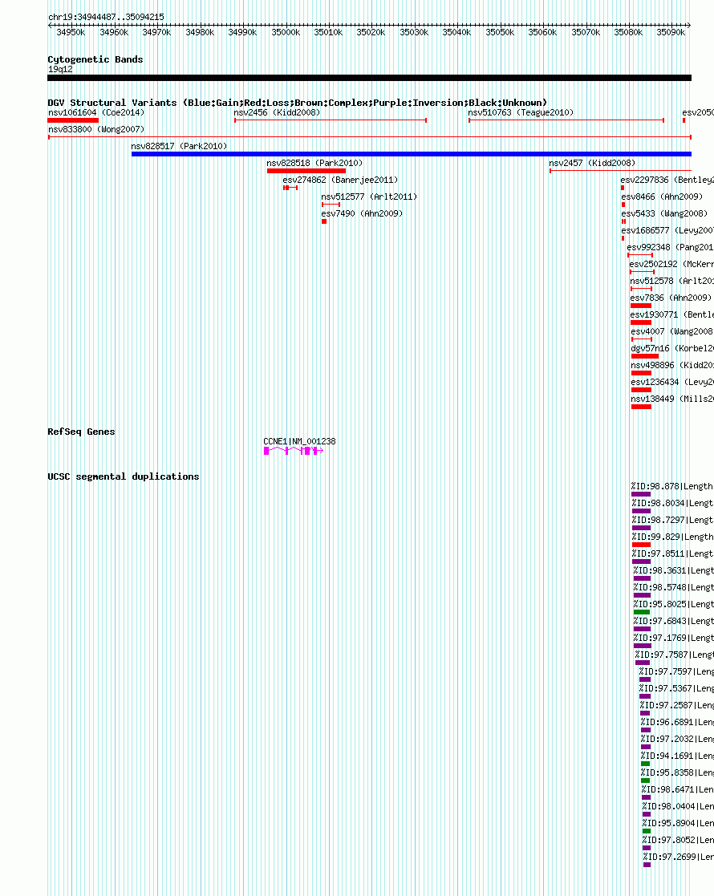Click the %ID:98.3631 duplication label
The height and width of the screenshot is (896, 714).
tap(673, 570)
